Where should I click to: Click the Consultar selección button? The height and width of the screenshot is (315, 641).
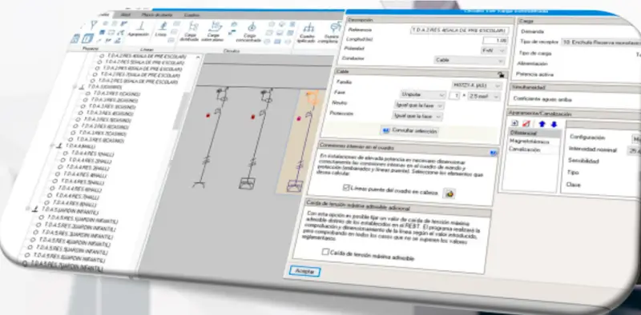[x=409, y=131]
